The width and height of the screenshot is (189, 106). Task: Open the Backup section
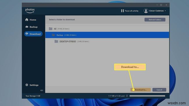tap(32, 27)
